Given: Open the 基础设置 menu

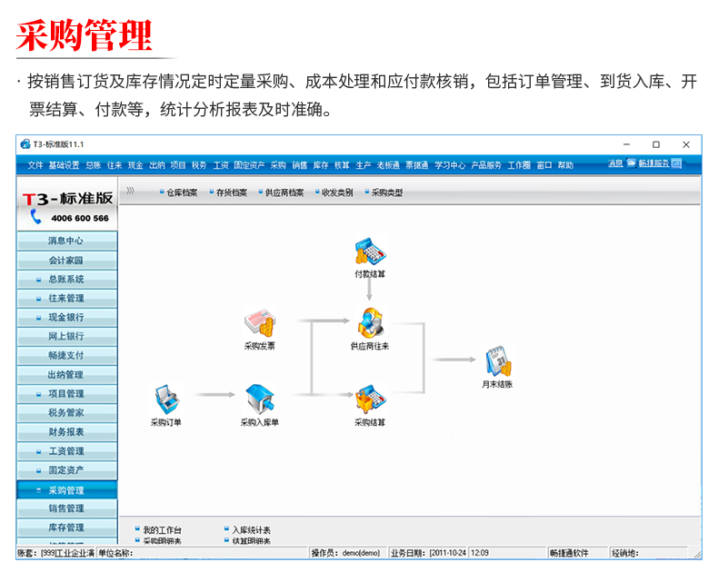Looking at the screenshot, I should pos(64,165).
